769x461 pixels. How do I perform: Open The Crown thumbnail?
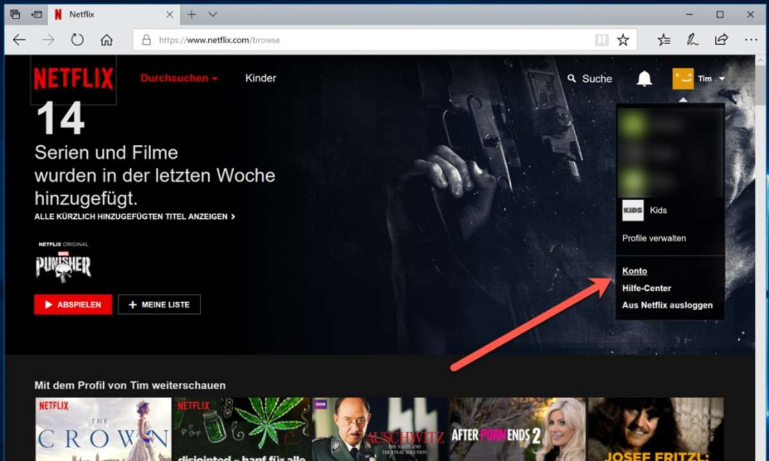(103, 429)
